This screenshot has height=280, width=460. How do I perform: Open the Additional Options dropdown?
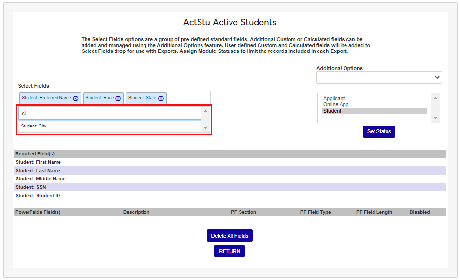[x=379, y=77]
